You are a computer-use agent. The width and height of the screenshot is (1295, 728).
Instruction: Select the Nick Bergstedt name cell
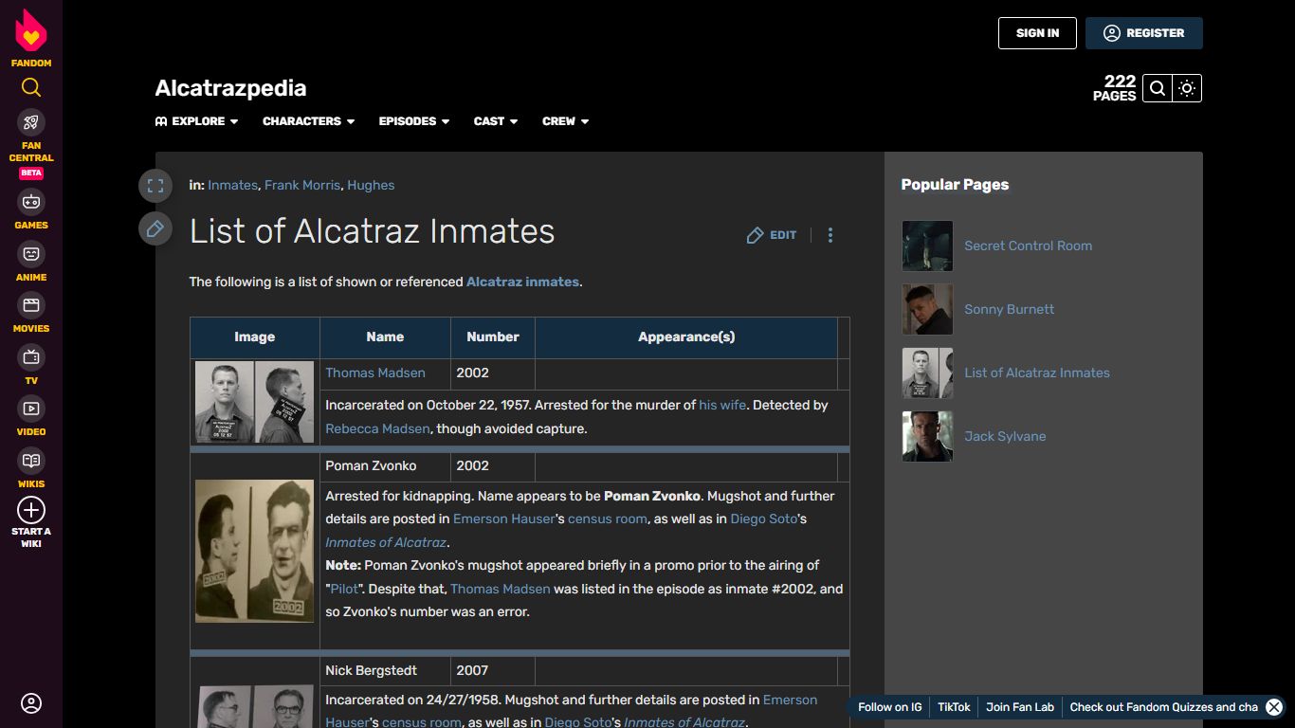385,671
